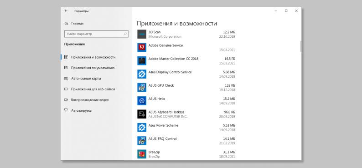The image size is (362, 168).
Task: Select the ASUS Hello entry
Action: click(x=157, y=99)
